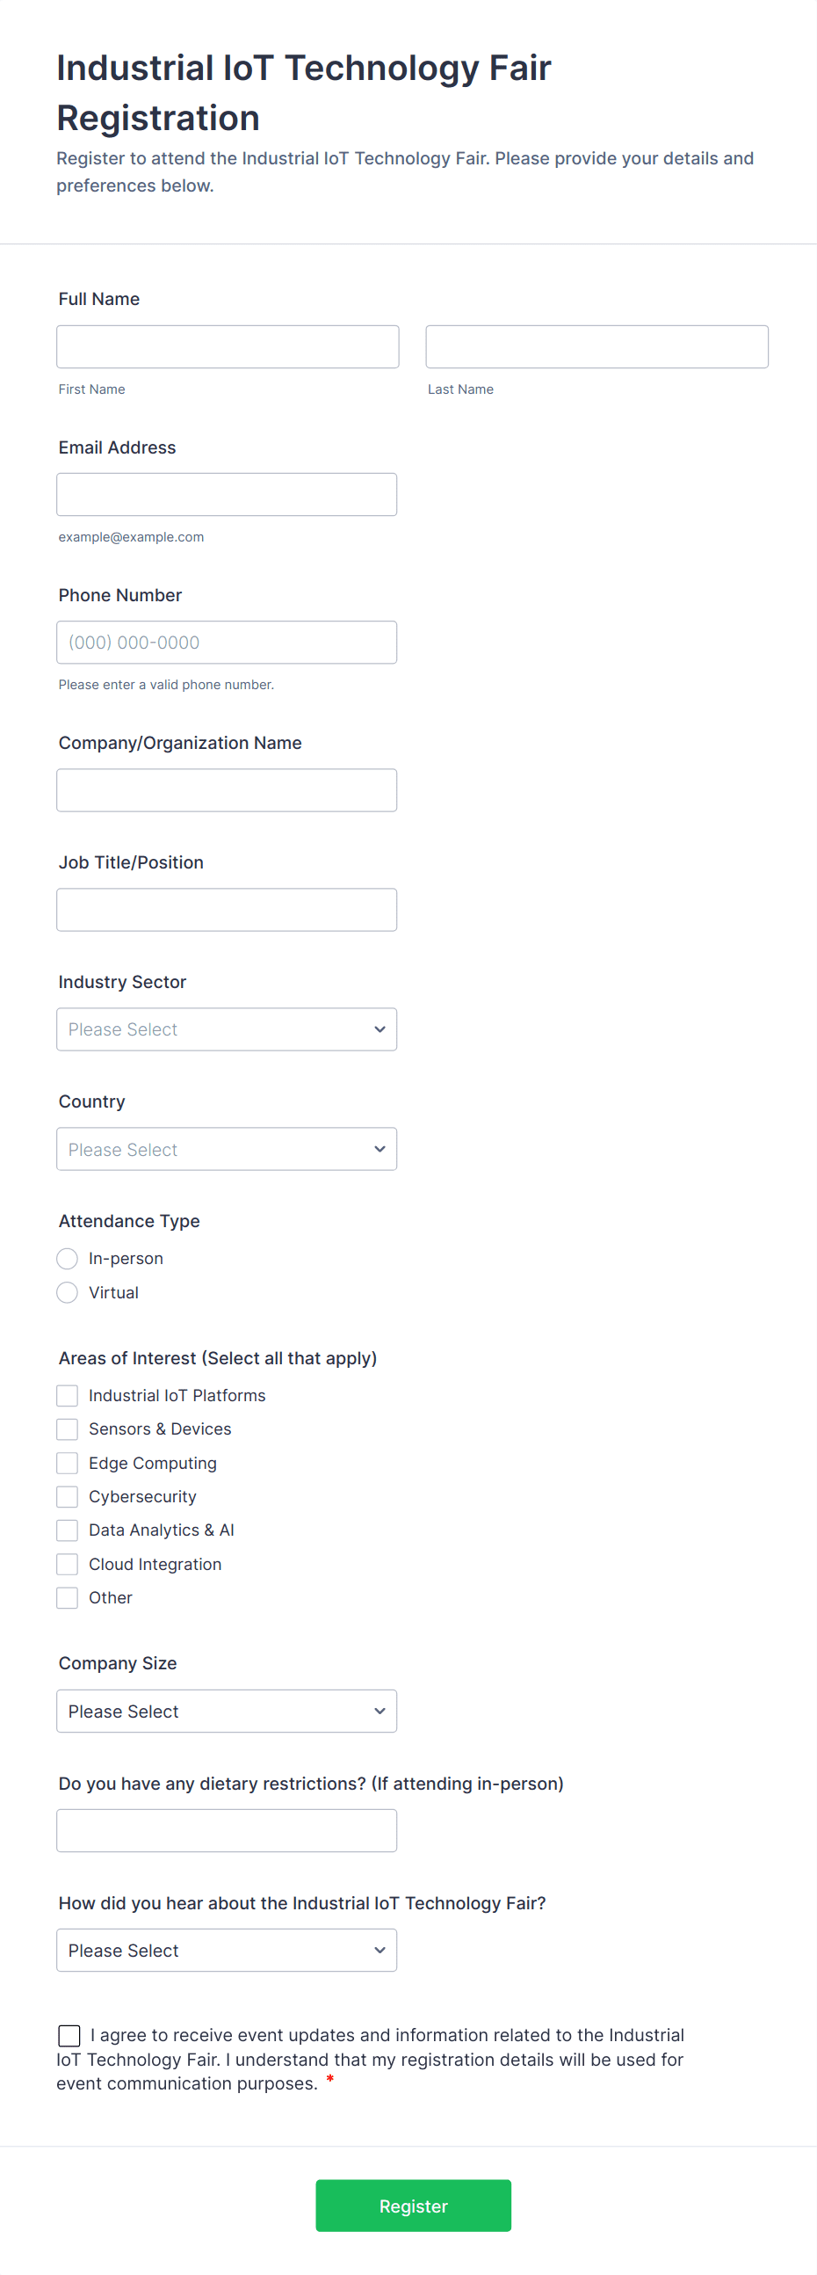Check the Cybersecurity interest option
The width and height of the screenshot is (817, 2275).
pos(67,1496)
